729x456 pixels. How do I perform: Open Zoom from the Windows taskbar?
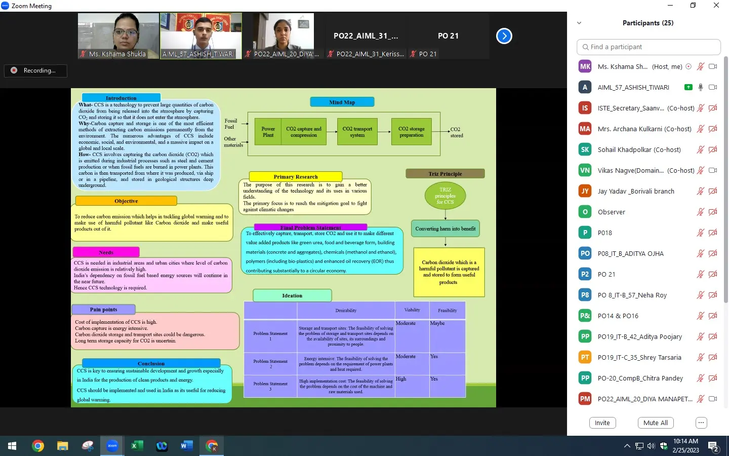(112, 446)
